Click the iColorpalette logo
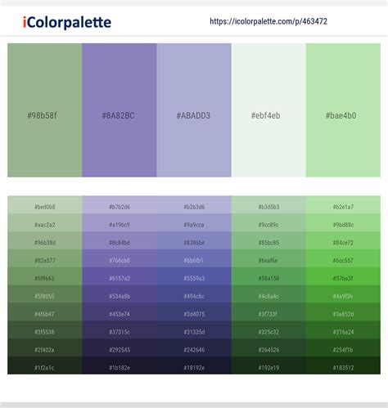The image size is (388, 408). coord(67,22)
